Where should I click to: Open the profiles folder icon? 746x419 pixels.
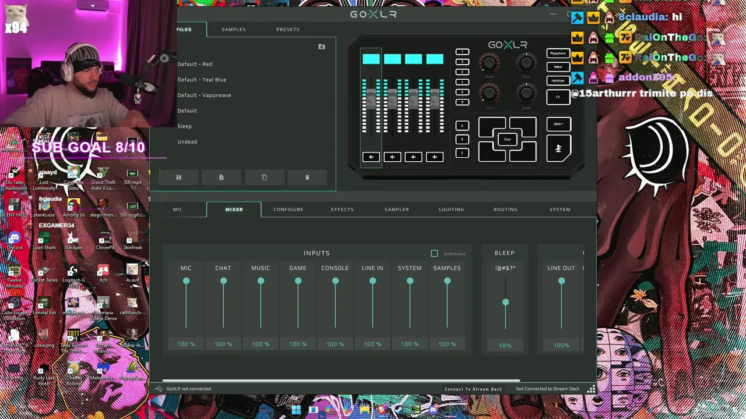click(x=322, y=47)
